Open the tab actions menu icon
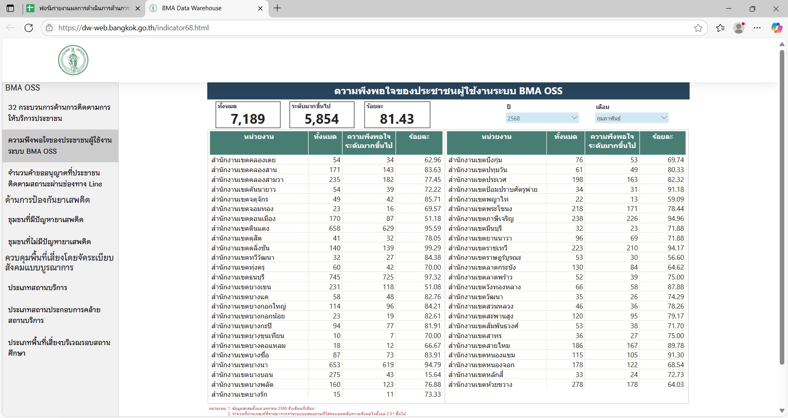788x418 pixels. pyautogui.click(x=10, y=8)
